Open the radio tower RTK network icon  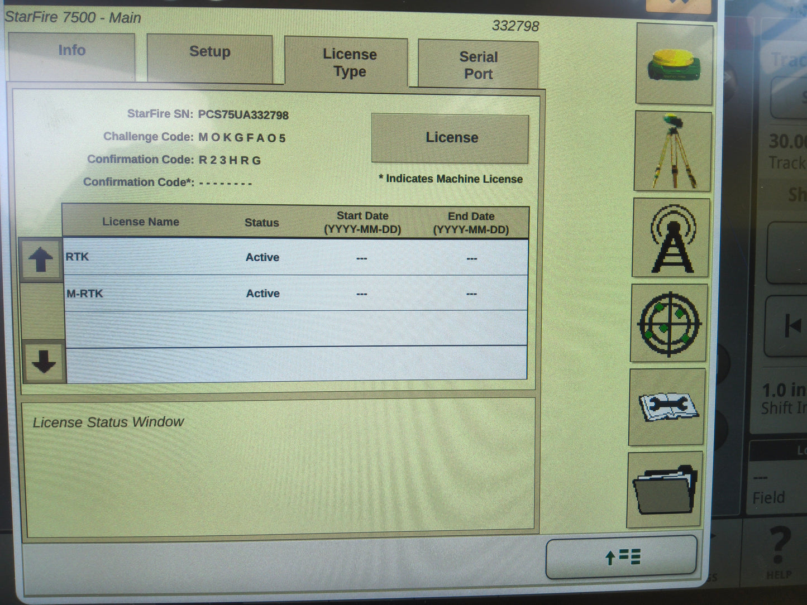click(671, 238)
